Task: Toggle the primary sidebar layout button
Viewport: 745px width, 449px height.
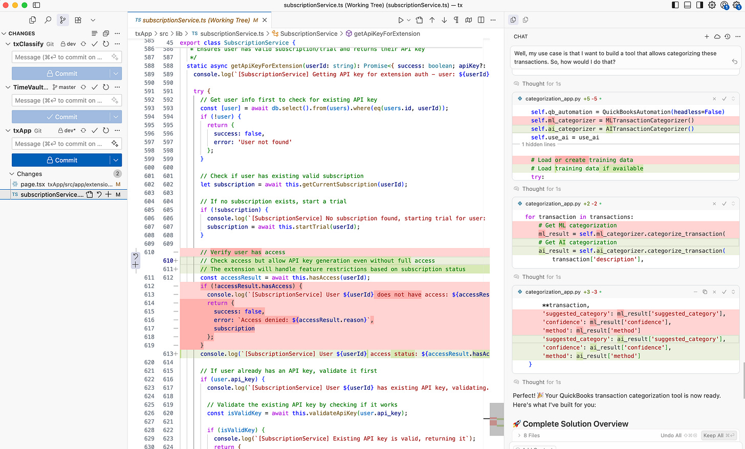Action: 675,5
